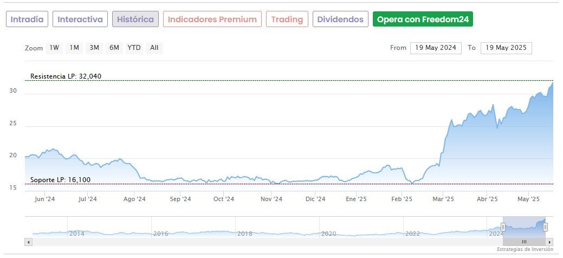563x258 pixels.
Task: Click the scrollbar right arrow
Action: tap(549, 242)
